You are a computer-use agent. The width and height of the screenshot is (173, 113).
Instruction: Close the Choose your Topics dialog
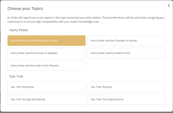click(169, 6)
